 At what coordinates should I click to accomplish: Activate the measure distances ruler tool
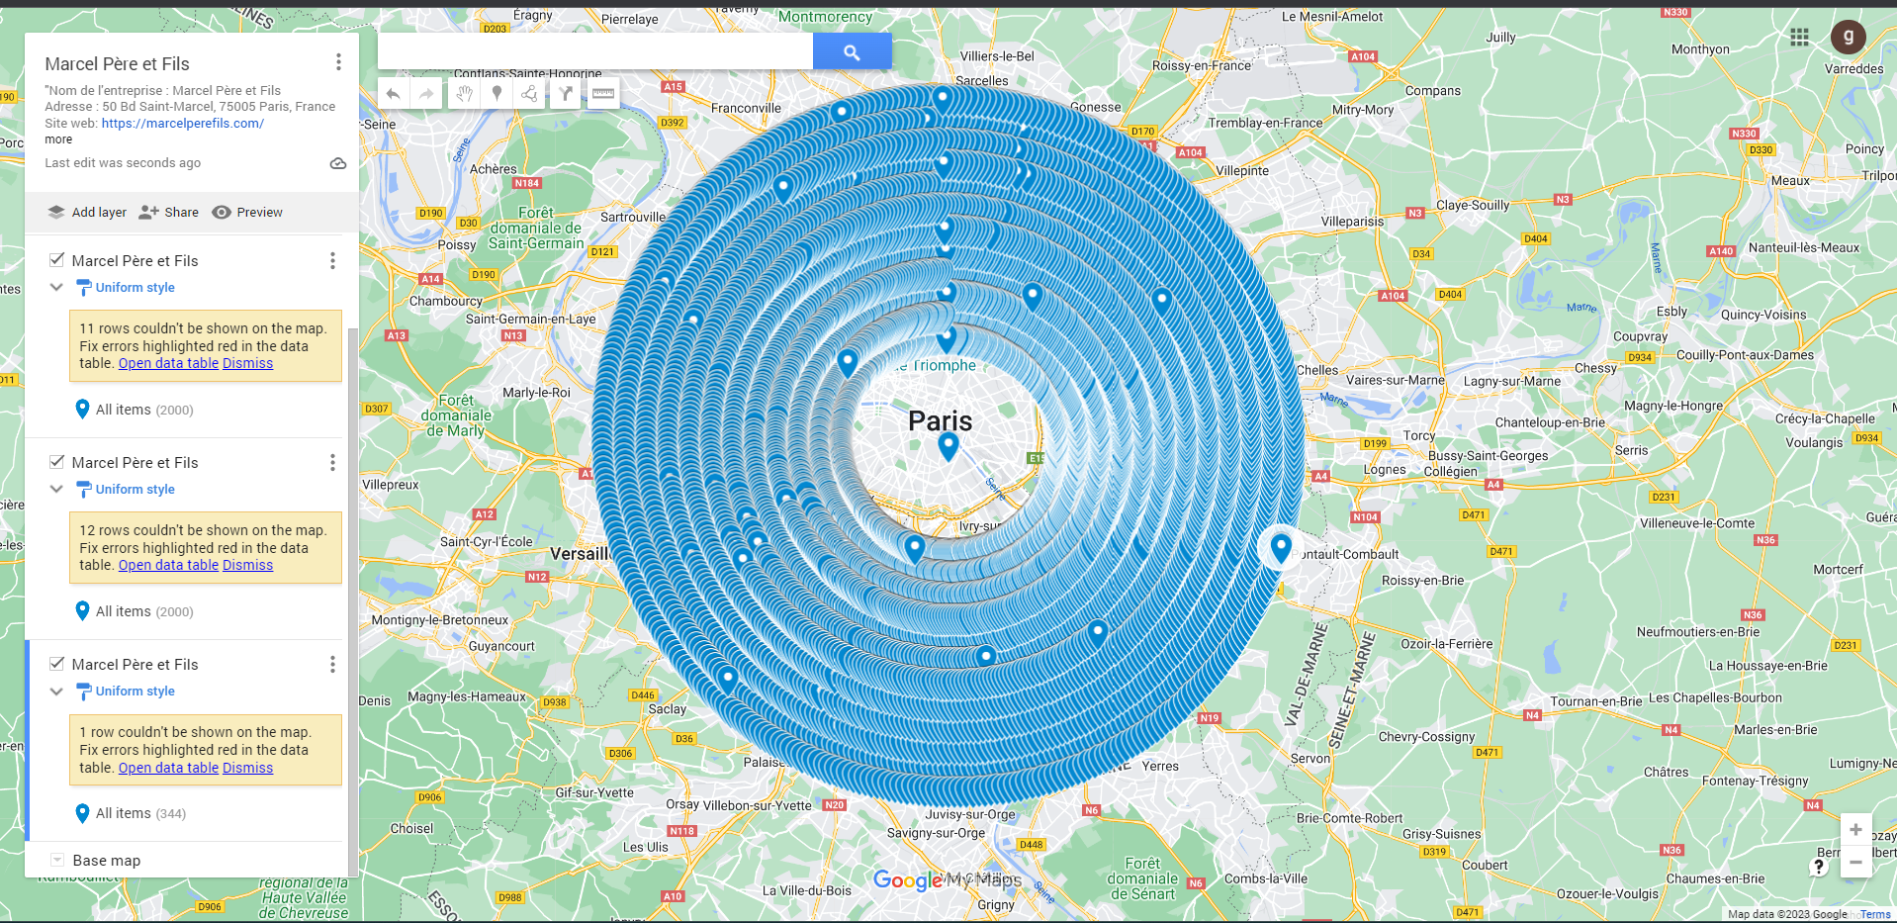tap(602, 94)
